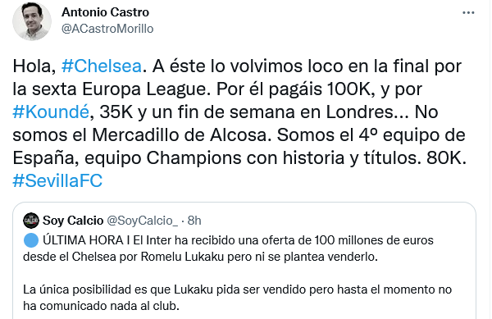The width and height of the screenshot is (492, 319).
Task: Click the words Europa League in tweet
Action: 146,89
